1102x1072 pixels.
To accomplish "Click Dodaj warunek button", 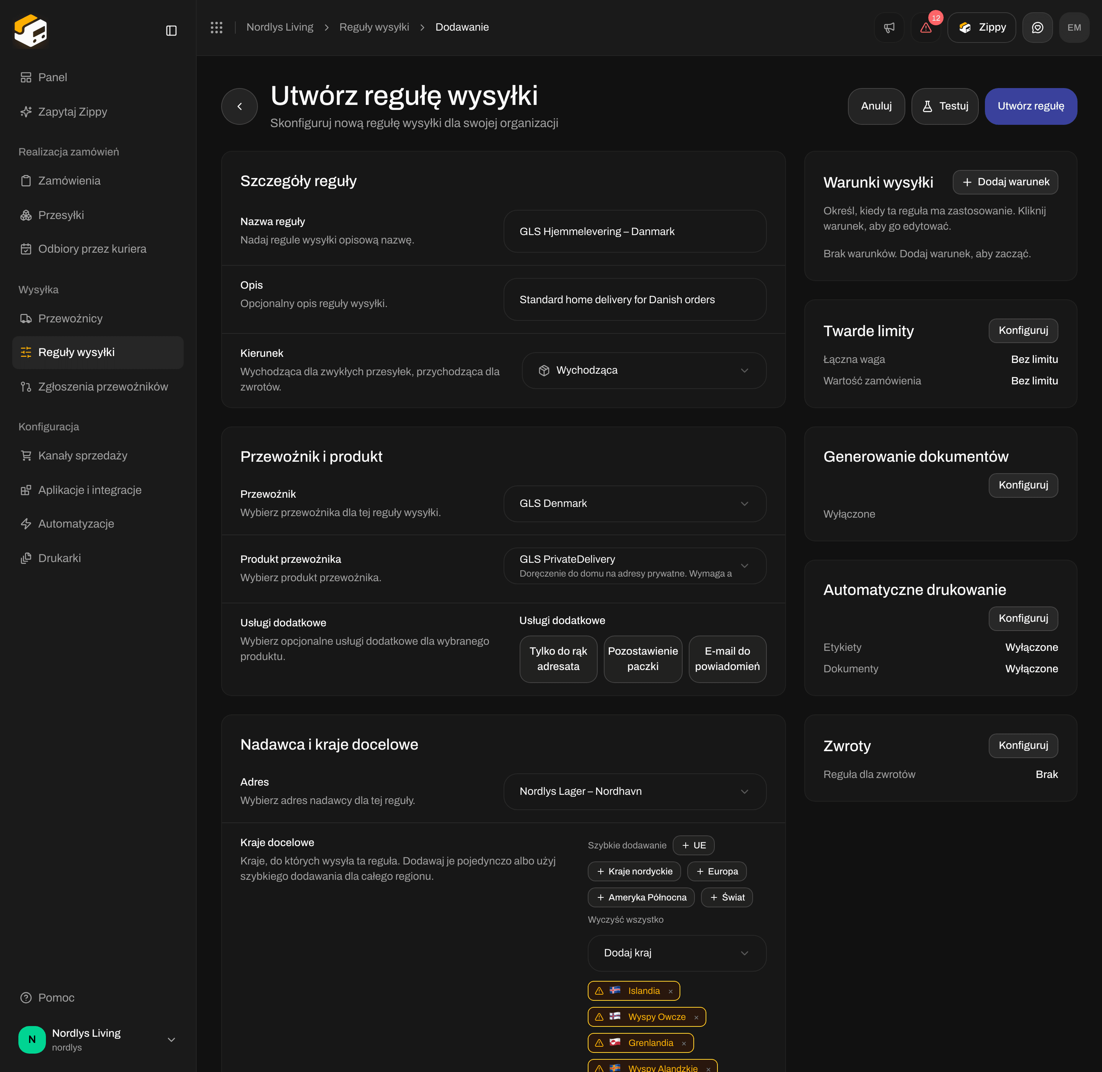I will pyautogui.click(x=1005, y=182).
